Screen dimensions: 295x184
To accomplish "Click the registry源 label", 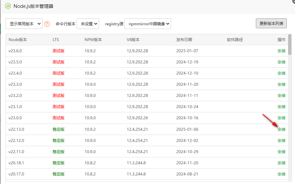I will tap(114, 24).
